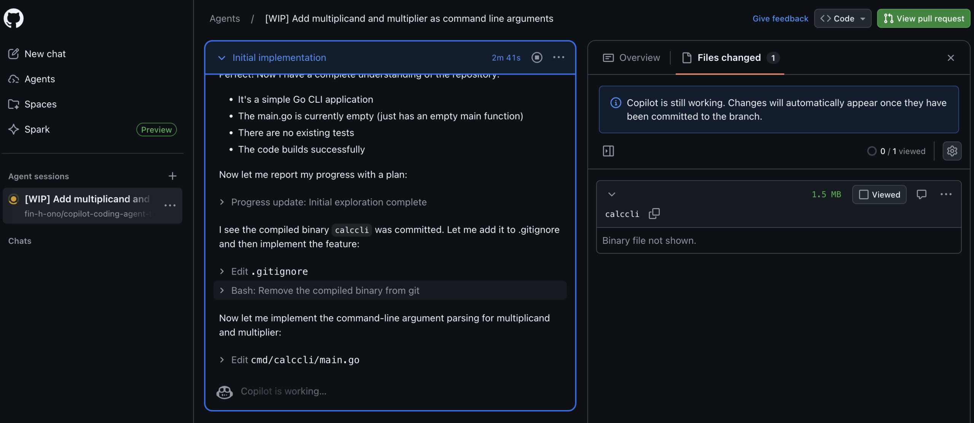974x423 pixels.
Task: Comment on the calccli file
Action: [x=921, y=194]
